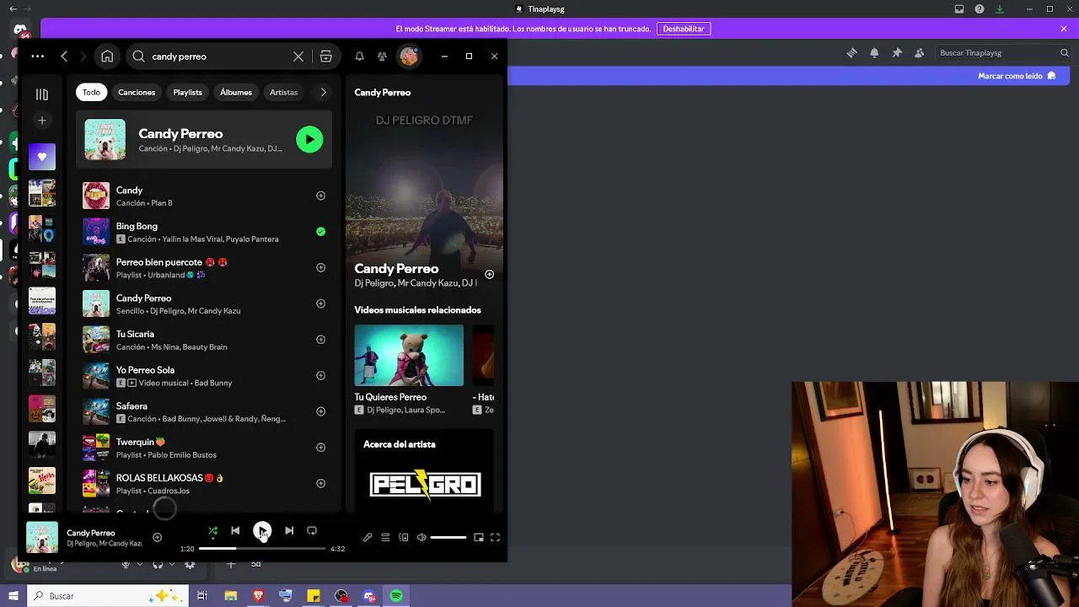Navigate back in Spotify
The image size is (1079, 607).
tap(64, 56)
